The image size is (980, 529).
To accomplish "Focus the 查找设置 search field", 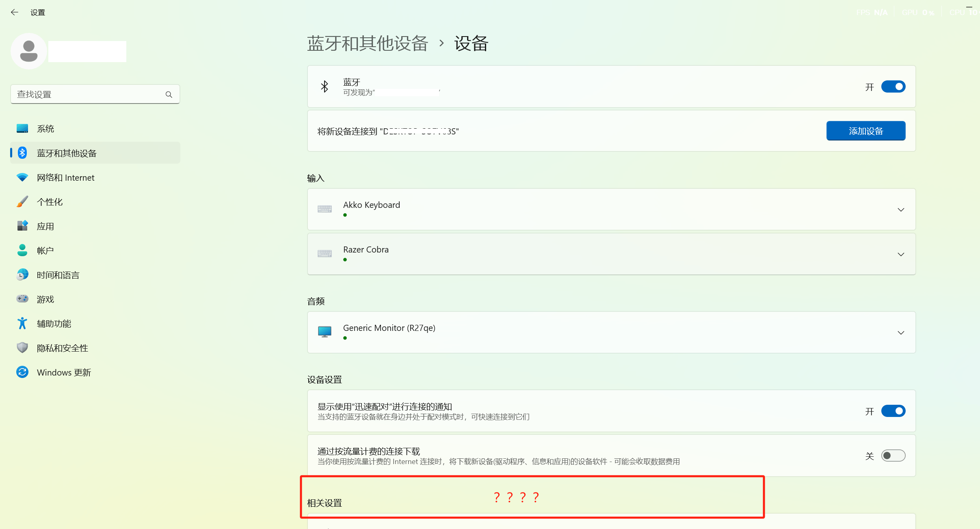I will 87,95.
